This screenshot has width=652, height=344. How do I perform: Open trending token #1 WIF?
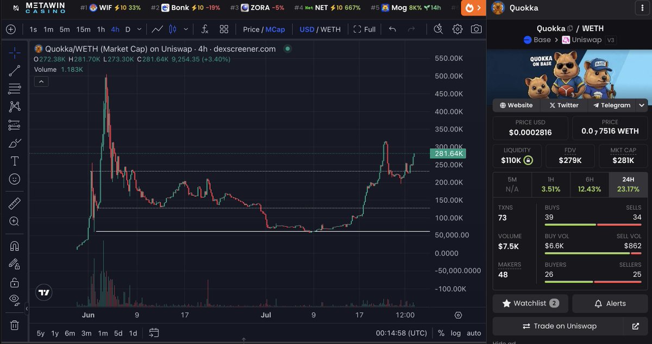point(110,8)
